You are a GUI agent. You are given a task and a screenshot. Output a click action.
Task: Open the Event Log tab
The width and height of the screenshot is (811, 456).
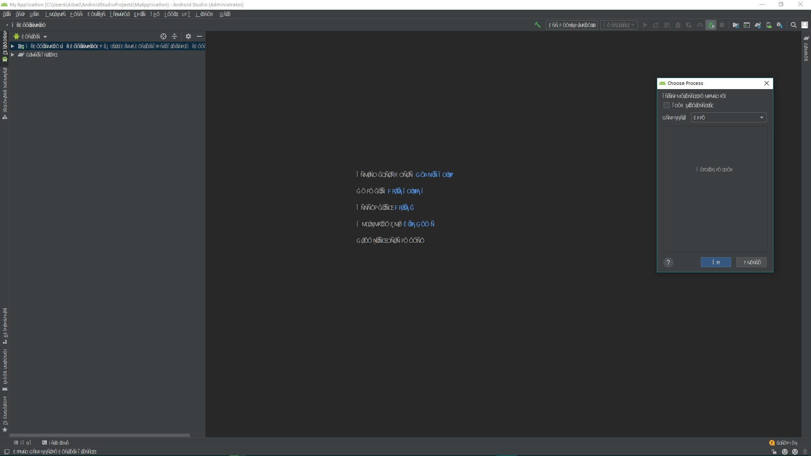click(x=784, y=443)
